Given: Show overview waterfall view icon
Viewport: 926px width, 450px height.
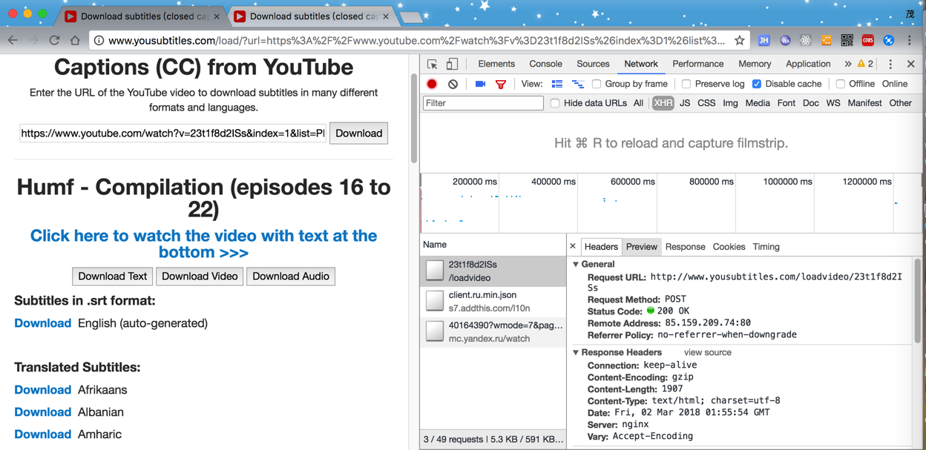Looking at the screenshot, I should coord(578,85).
